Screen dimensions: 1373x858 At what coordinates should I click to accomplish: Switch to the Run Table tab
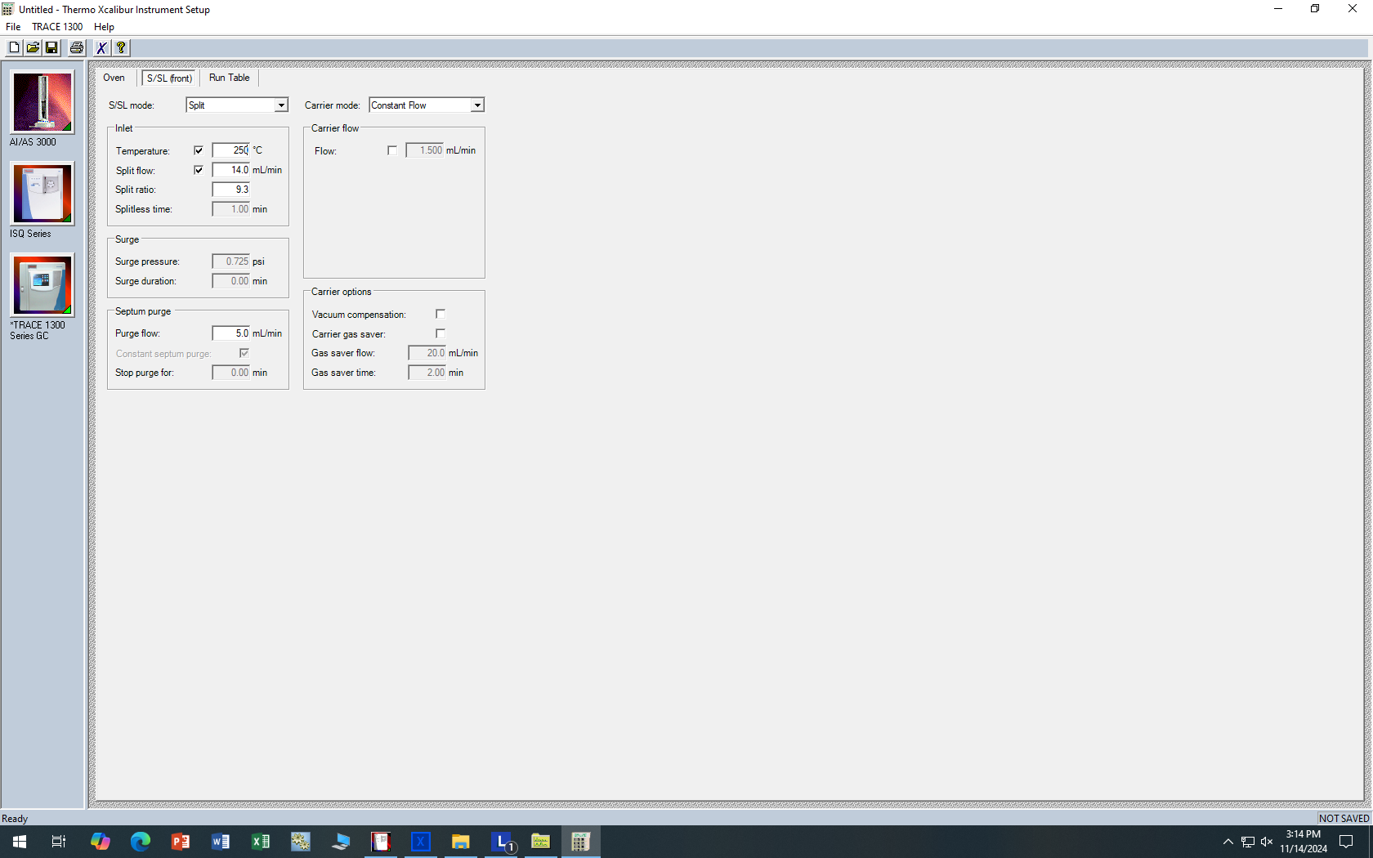[230, 78]
